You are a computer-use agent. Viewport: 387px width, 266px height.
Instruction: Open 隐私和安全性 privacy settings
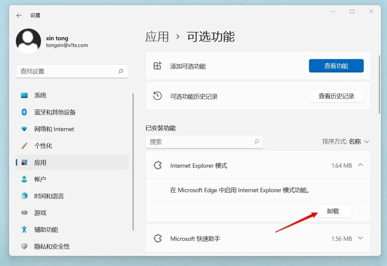[x=52, y=246]
